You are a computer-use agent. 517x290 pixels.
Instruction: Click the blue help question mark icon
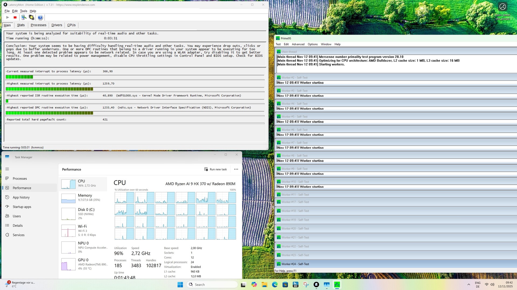click(40, 17)
